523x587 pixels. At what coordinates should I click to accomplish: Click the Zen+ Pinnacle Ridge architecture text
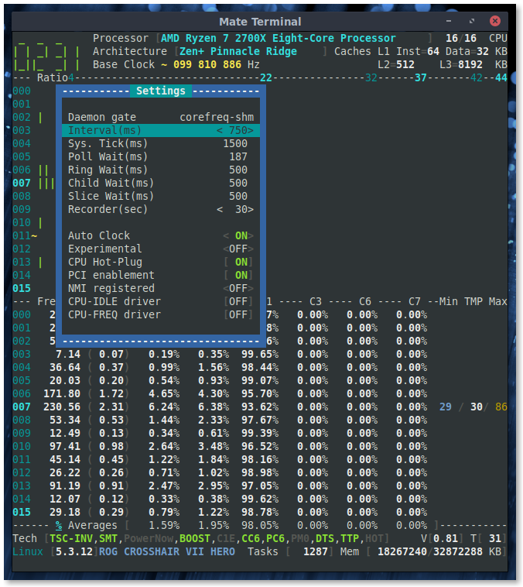tap(238, 51)
